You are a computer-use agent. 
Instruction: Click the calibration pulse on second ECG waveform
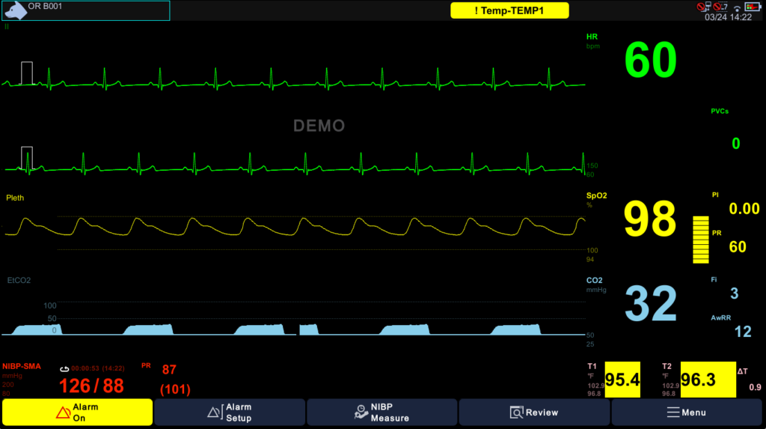pos(27,157)
